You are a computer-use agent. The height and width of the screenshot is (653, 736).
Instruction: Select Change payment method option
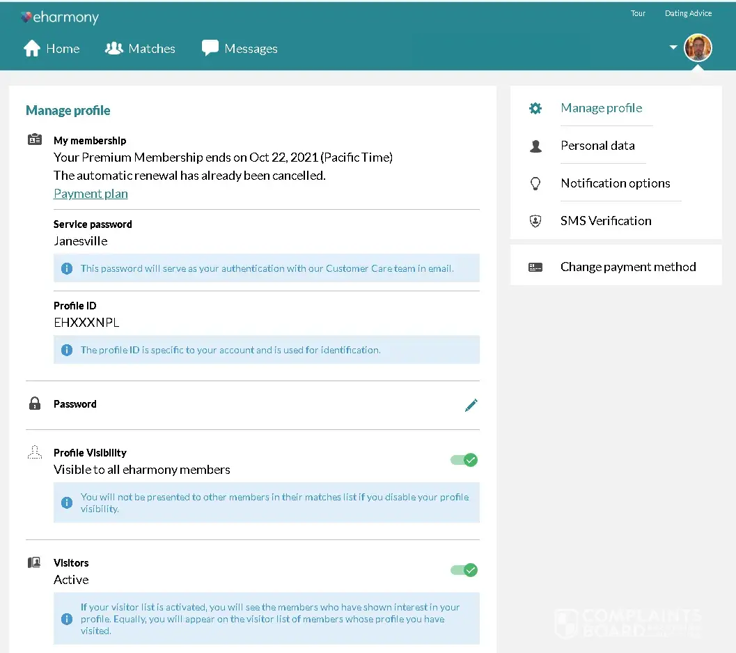point(627,267)
